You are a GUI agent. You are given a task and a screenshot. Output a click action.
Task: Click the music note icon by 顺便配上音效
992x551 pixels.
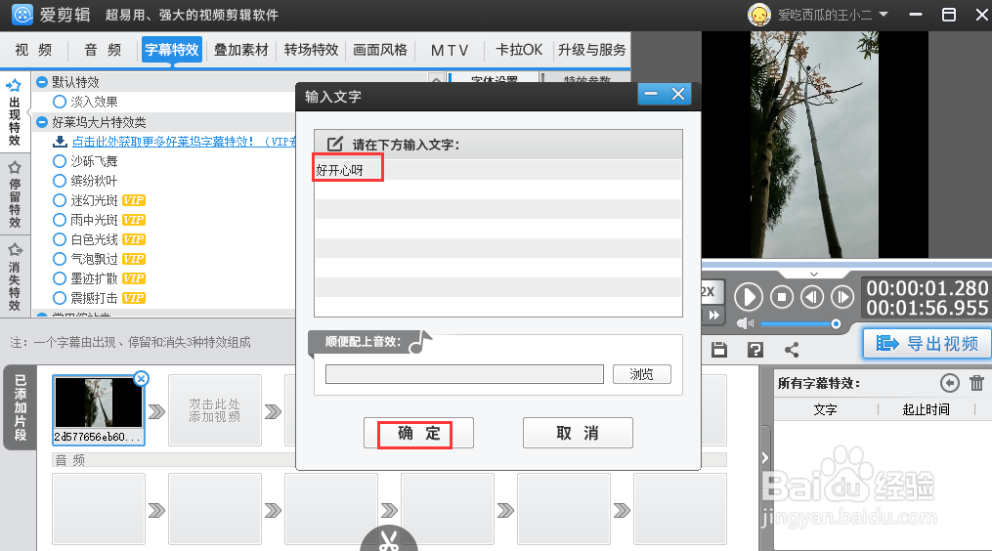(x=420, y=342)
